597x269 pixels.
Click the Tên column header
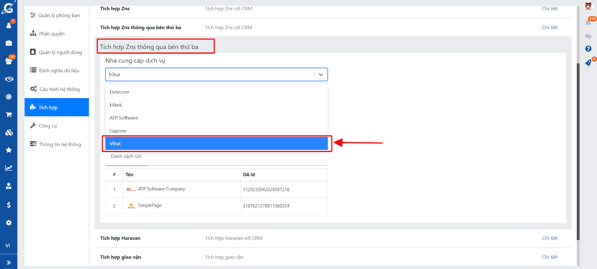click(129, 175)
